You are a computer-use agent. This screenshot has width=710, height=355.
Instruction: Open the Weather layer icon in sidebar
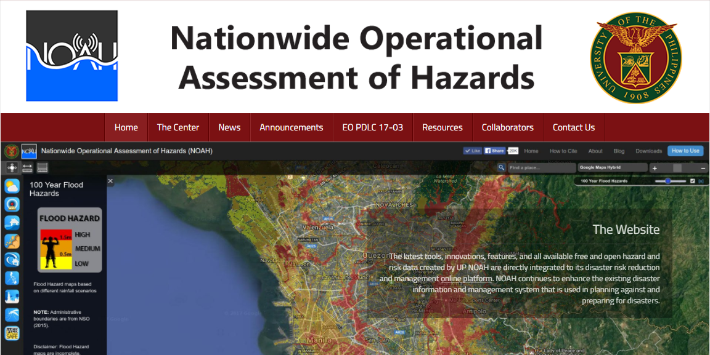pyautogui.click(x=12, y=186)
